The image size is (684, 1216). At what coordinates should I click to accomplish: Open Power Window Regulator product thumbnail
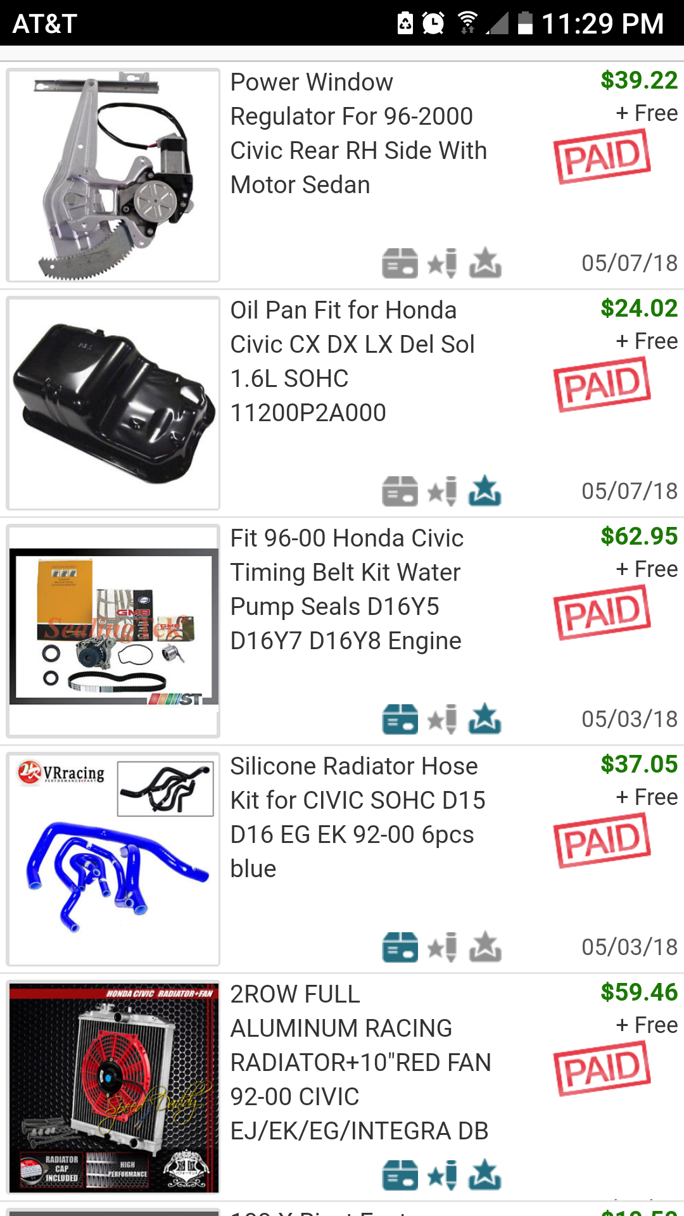coord(113,175)
